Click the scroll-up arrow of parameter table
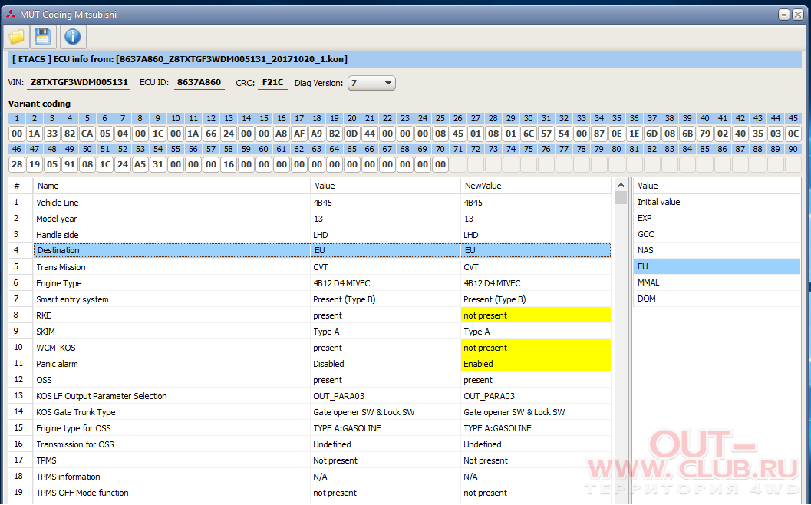This screenshot has width=811, height=505. click(x=621, y=185)
